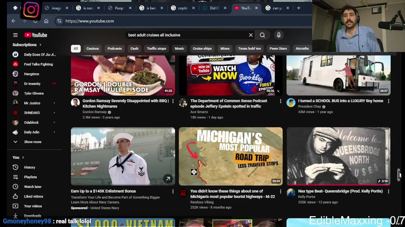Image resolution: width=405 pixels, height=227 pixels.
Task: Open the Restless Viking channel avatar
Action: click(183, 193)
